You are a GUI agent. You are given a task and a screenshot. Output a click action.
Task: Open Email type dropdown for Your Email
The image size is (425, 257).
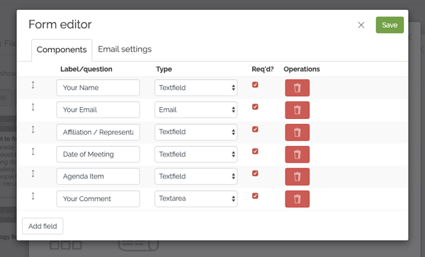(x=196, y=110)
